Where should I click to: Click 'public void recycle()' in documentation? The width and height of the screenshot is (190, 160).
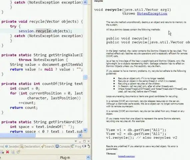pyautogui.click(x=129, y=38)
